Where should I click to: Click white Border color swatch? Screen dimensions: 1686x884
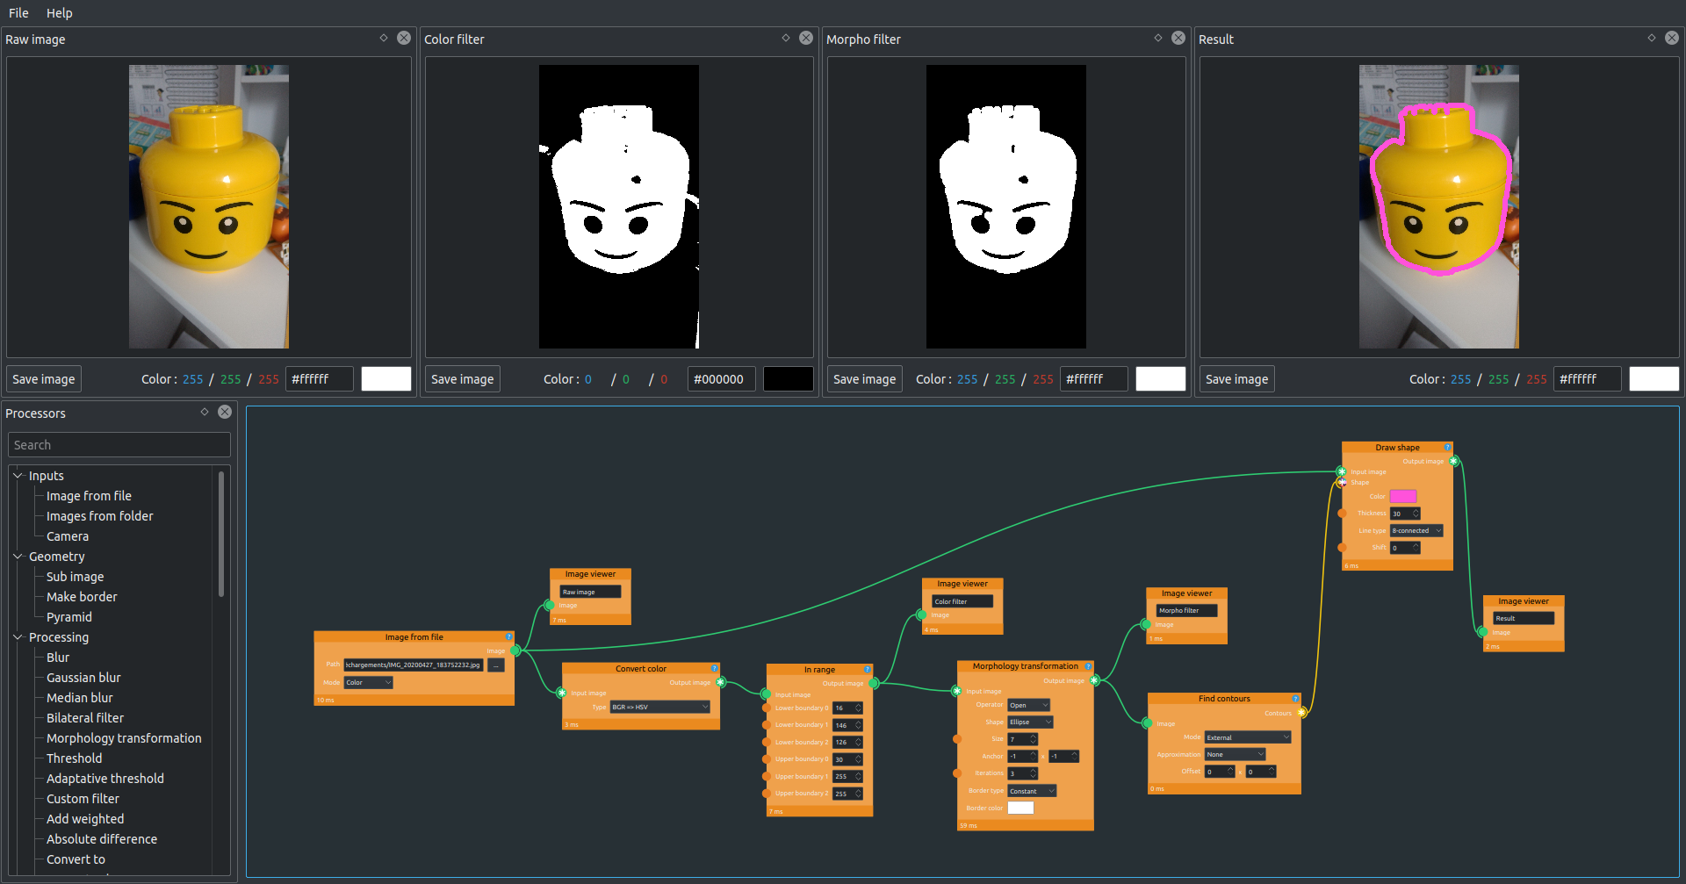(x=1020, y=808)
